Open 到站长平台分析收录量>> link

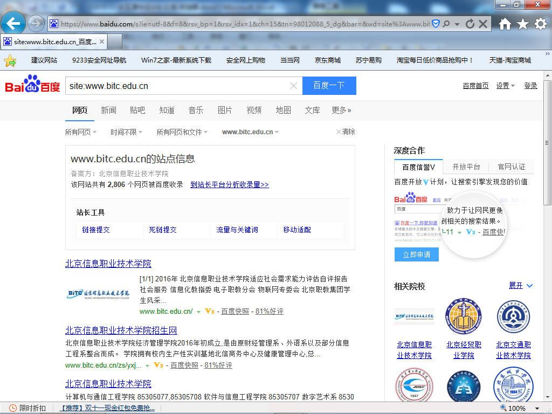point(230,184)
